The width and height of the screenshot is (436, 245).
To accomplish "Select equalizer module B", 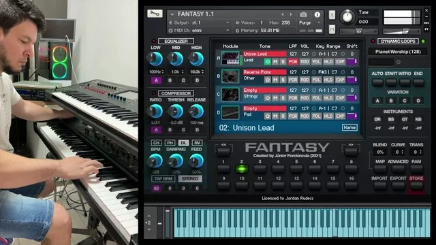I will [170, 80].
